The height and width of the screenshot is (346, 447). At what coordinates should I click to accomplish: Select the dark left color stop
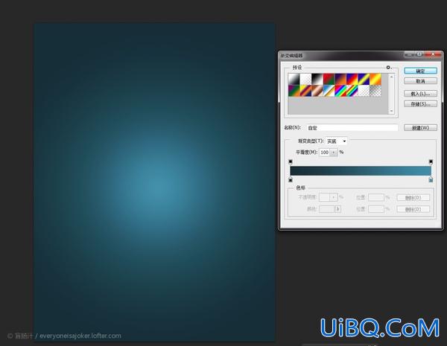click(x=291, y=179)
